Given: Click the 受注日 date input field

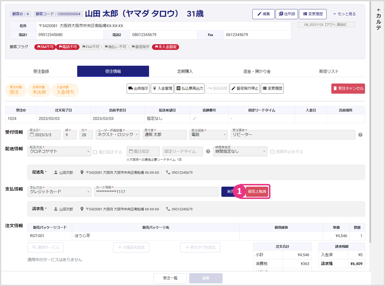Looking at the screenshot, I should click(x=44, y=135).
